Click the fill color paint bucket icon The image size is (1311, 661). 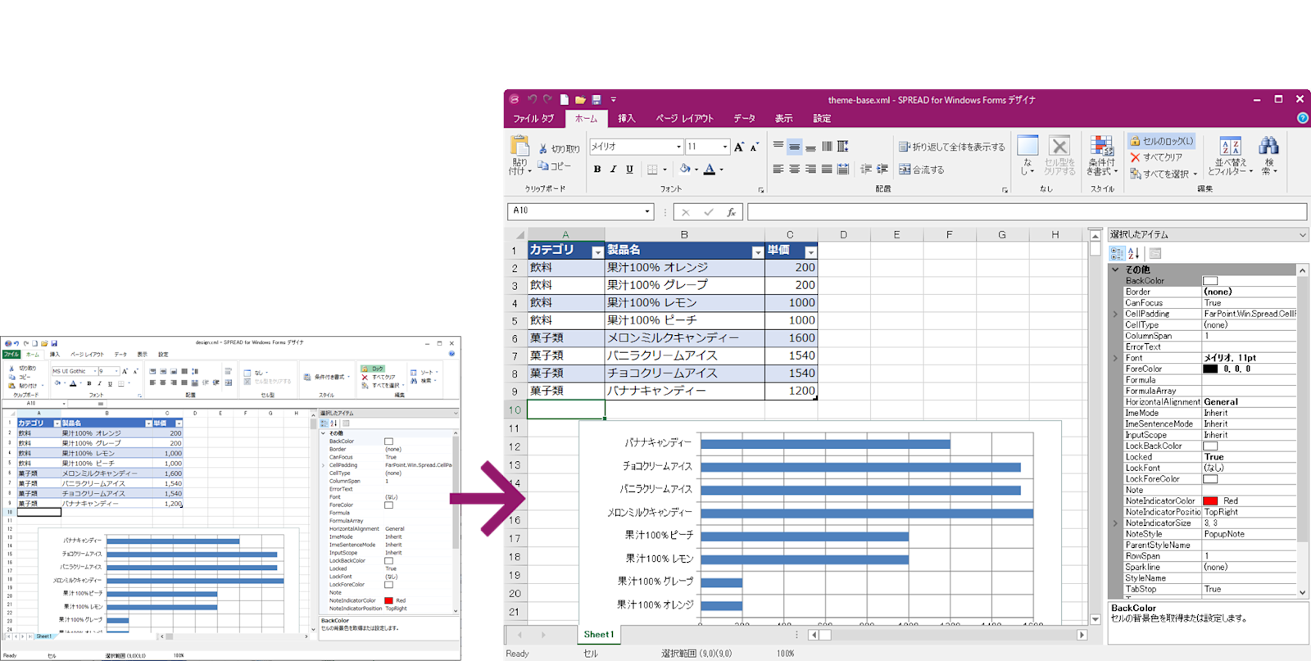pyautogui.click(x=685, y=170)
